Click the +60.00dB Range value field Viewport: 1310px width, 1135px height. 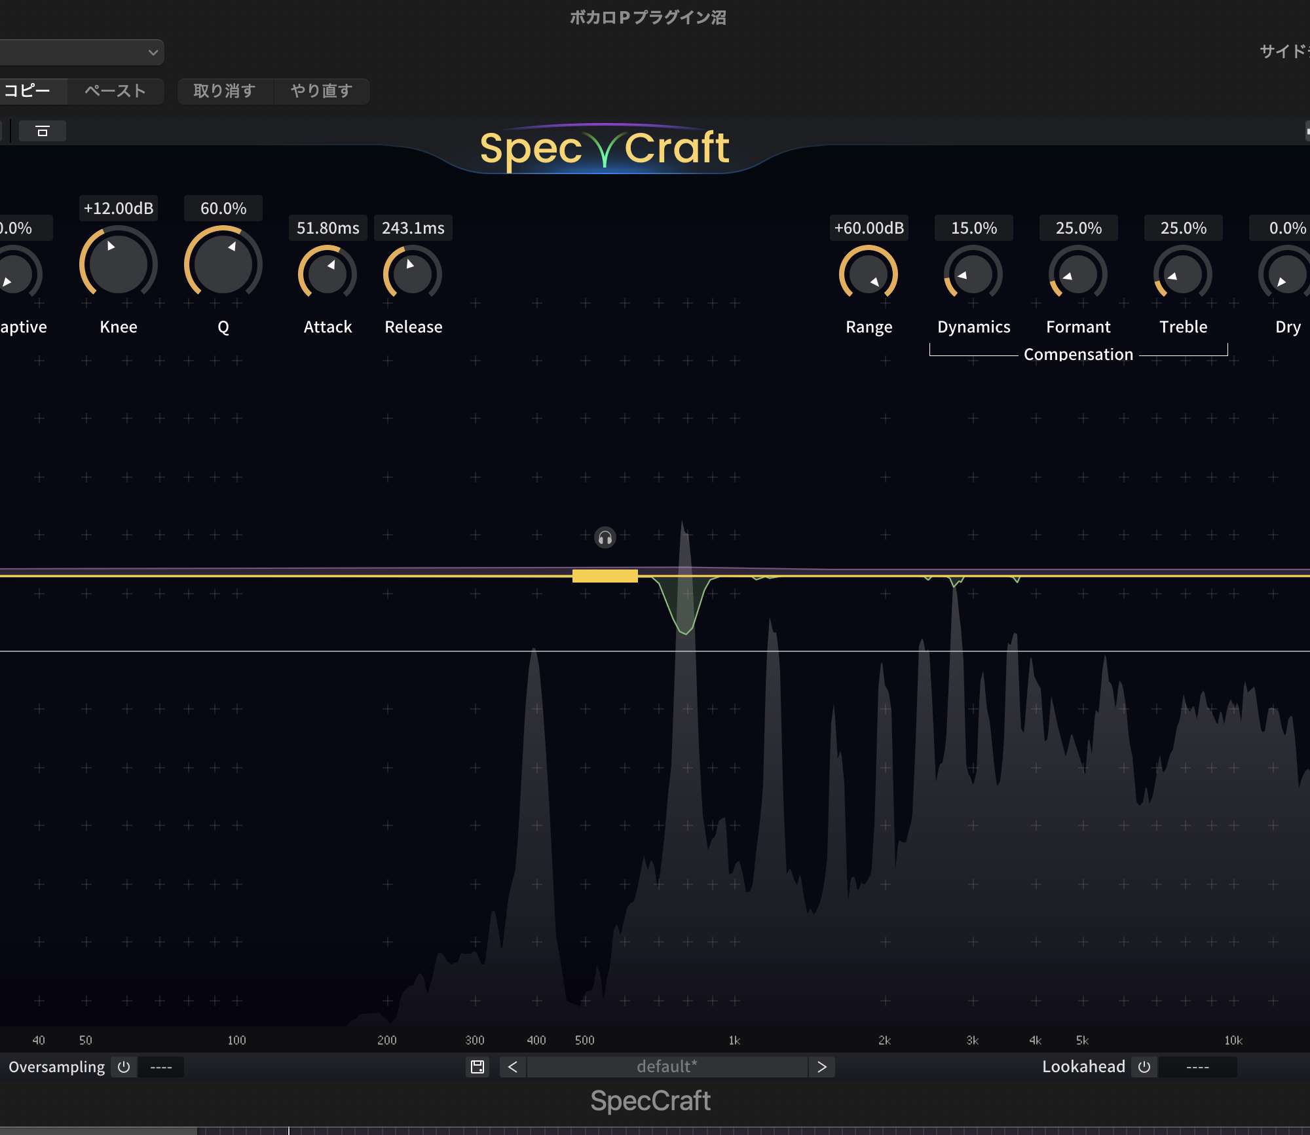coord(869,228)
